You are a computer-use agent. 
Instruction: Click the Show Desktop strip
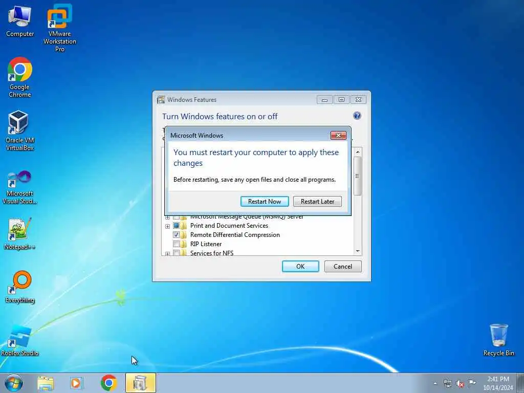(520, 383)
